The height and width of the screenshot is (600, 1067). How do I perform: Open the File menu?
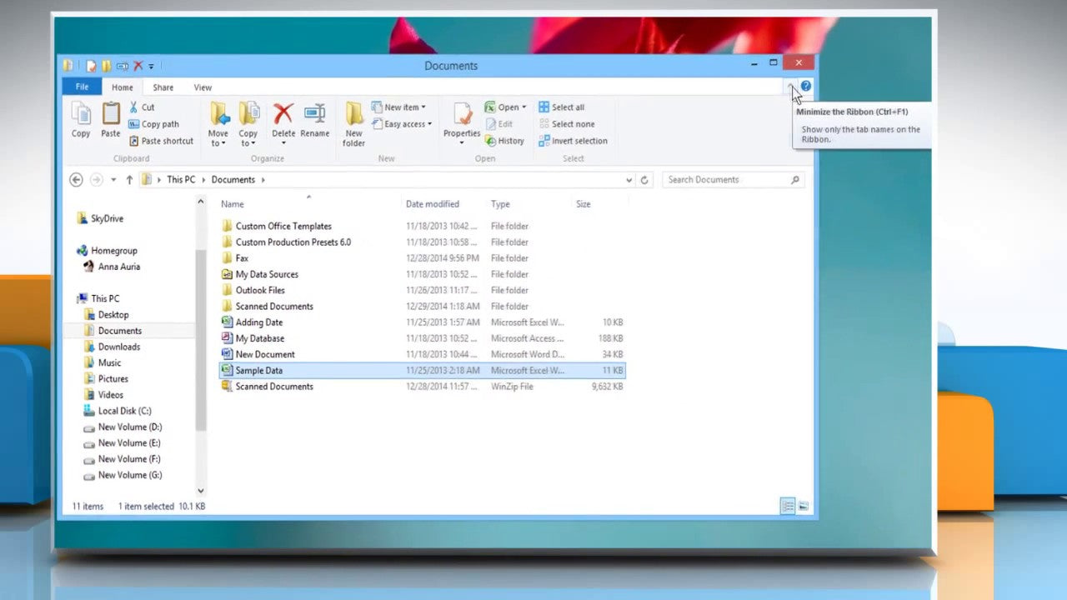81,87
